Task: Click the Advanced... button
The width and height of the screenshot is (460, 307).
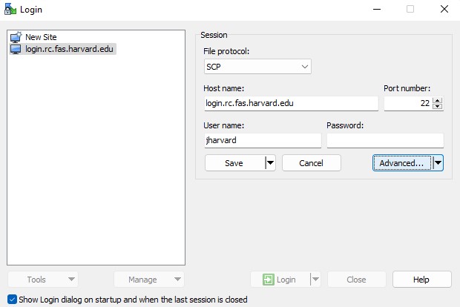Action: point(401,163)
